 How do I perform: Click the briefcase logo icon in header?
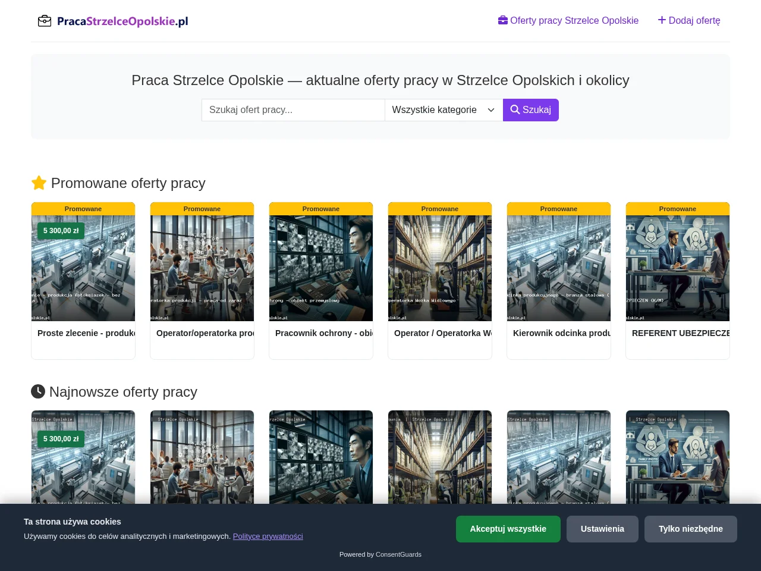tap(45, 21)
